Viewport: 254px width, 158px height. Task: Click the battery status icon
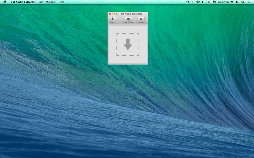209,2
